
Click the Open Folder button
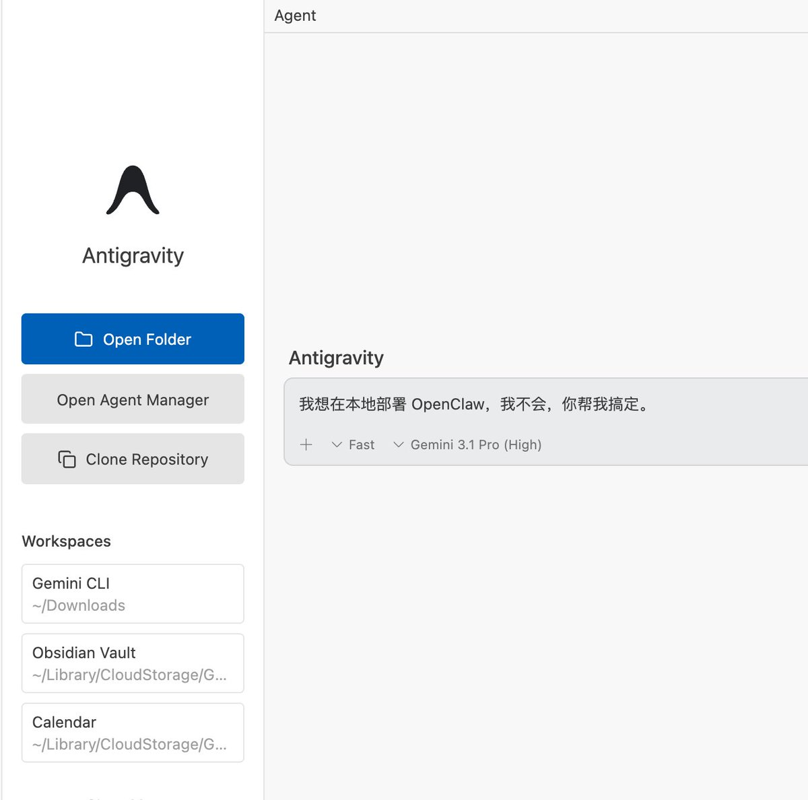[133, 339]
